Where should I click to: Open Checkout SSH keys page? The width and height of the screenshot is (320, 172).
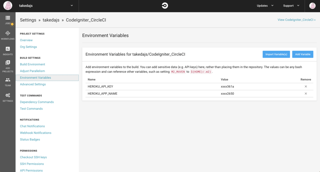click(x=33, y=157)
